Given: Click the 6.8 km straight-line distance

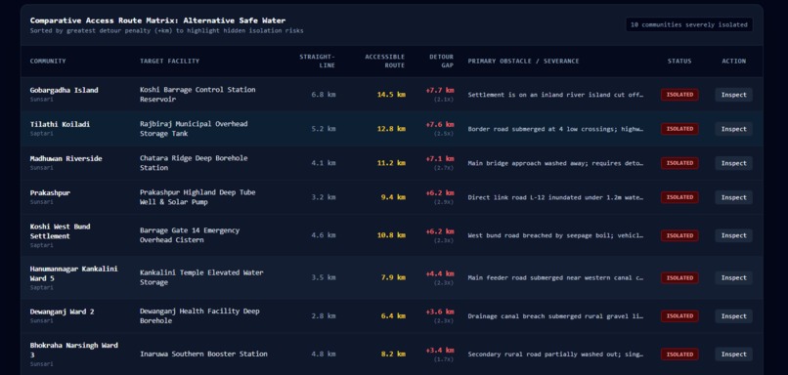Looking at the screenshot, I should click(x=324, y=95).
